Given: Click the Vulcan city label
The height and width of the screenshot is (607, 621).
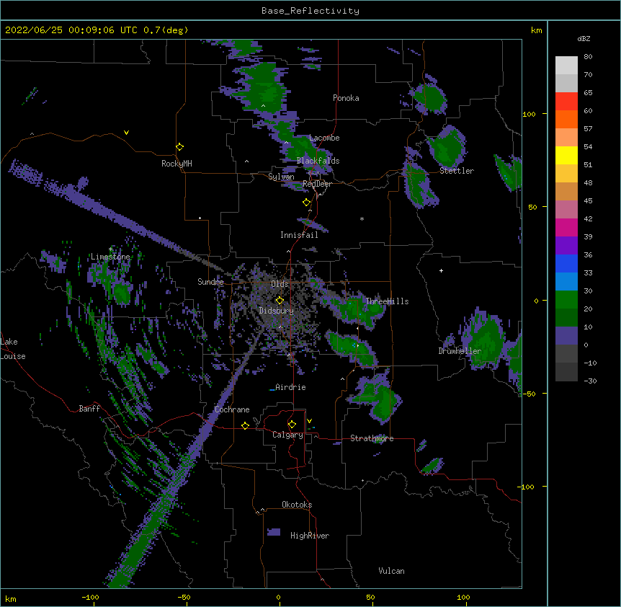Looking at the screenshot, I should pos(391,571).
